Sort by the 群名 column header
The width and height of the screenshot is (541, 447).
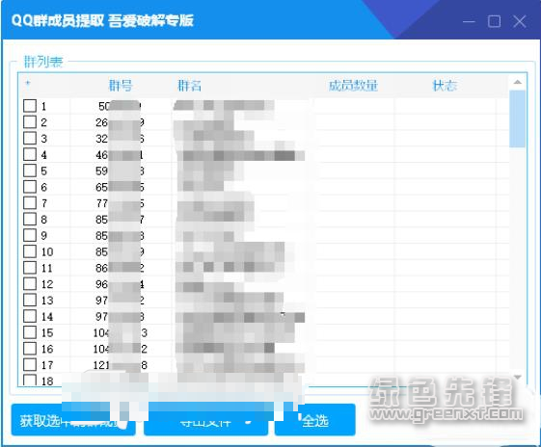(x=189, y=85)
